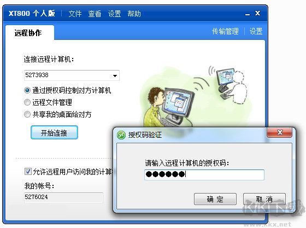Close the XT800 个人版 window
Viewport: 306px width, 228px height.
click(x=257, y=13)
